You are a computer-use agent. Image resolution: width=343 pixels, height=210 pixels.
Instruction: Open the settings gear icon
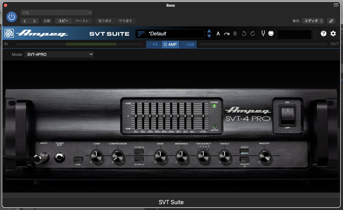pos(333,34)
